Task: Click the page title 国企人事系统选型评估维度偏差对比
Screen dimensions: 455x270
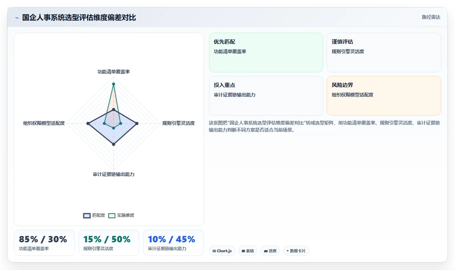Action: (x=79, y=17)
